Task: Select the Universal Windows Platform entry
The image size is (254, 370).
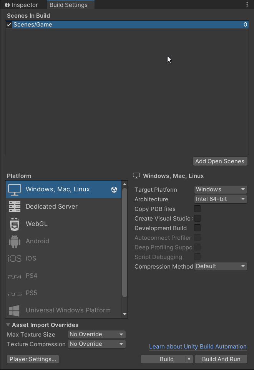Action: tap(63, 310)
